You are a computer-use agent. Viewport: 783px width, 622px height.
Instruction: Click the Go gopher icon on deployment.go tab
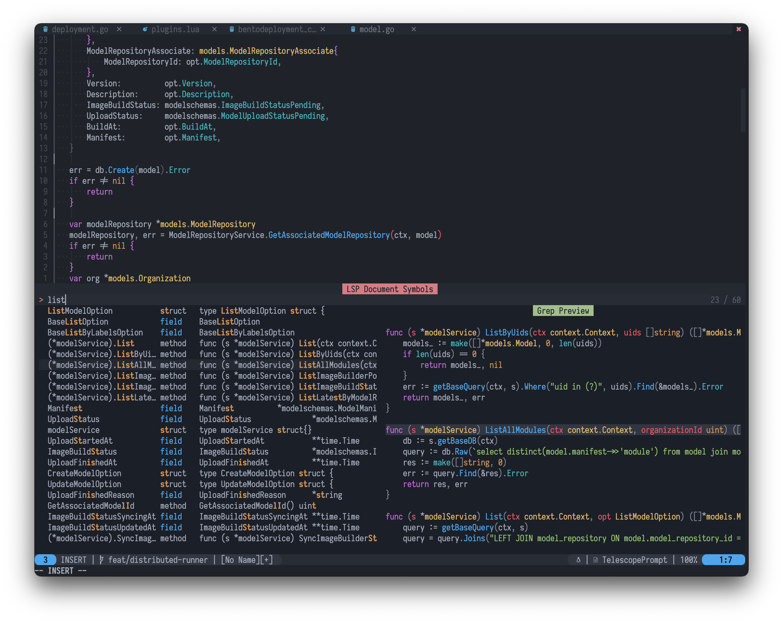45,29
